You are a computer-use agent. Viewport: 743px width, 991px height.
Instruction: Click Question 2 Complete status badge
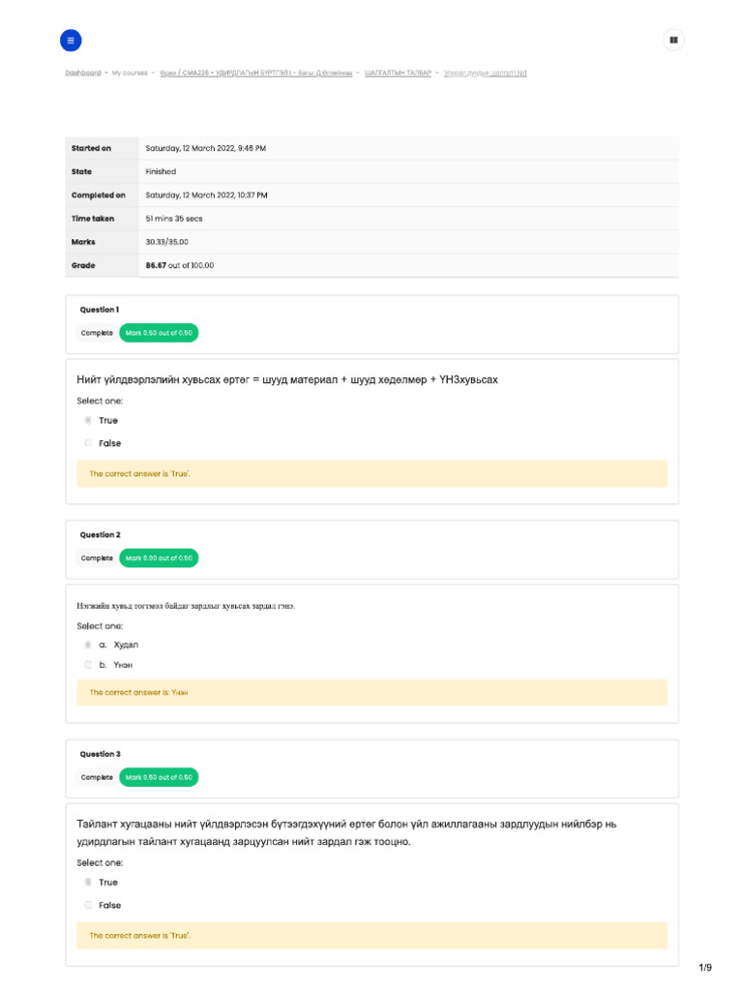(97, 558)
